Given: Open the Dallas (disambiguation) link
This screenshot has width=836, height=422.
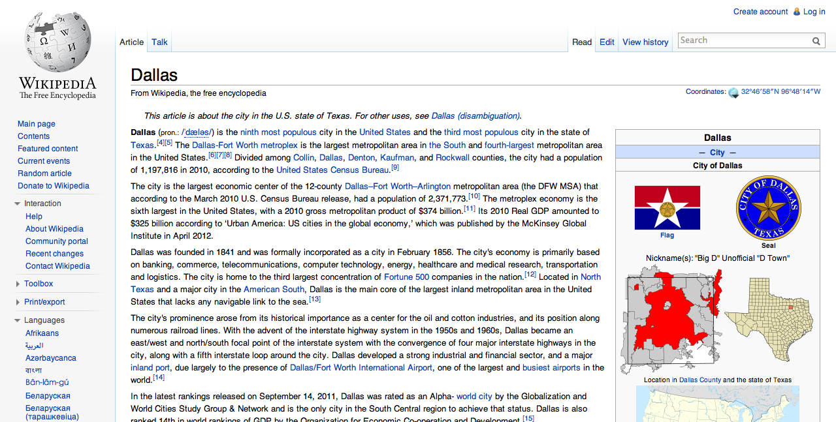Looking at the screenshot, I should [x=475, y=116].
